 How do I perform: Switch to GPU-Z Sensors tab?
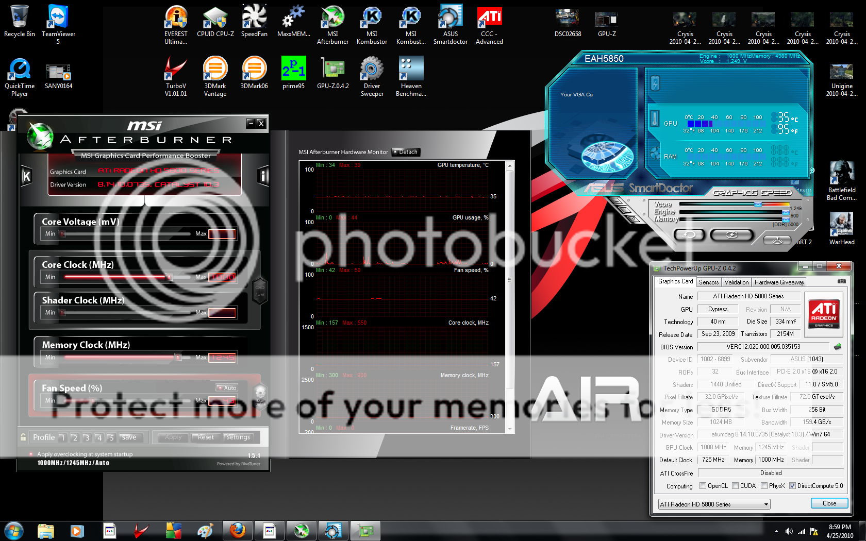point(709,282)
